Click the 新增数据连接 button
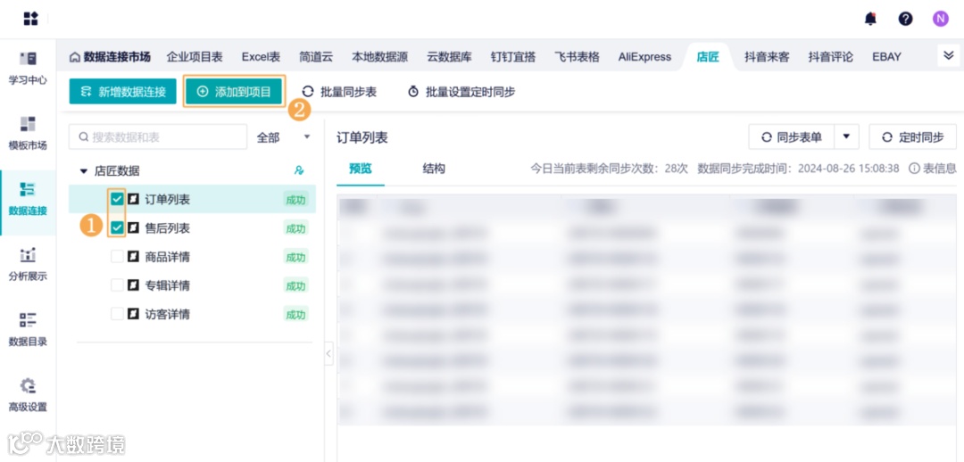Image resolution: width=964 pixels, height=462 pixels. pyautogui.click(x=123, y=92)
